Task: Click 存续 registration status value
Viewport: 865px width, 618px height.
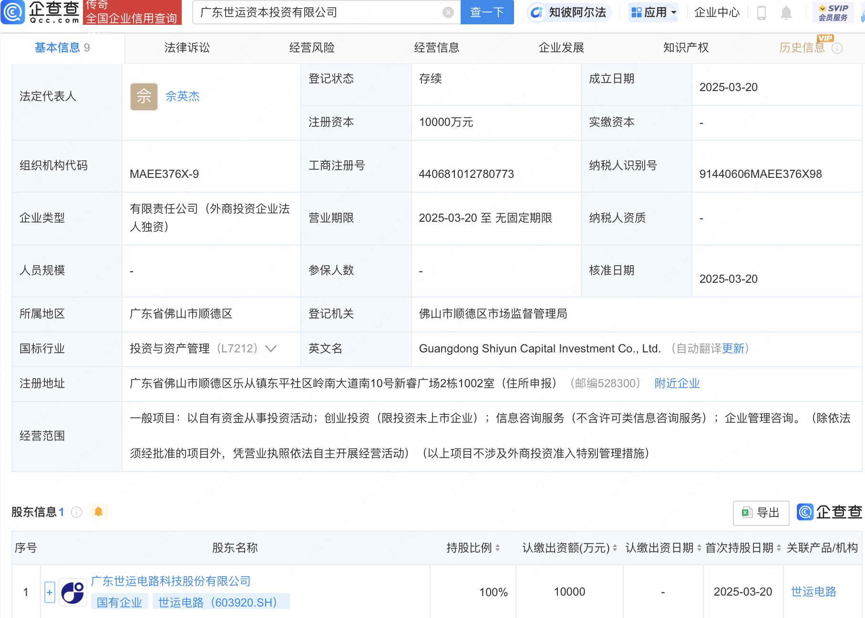Action: tap(431, 79)
